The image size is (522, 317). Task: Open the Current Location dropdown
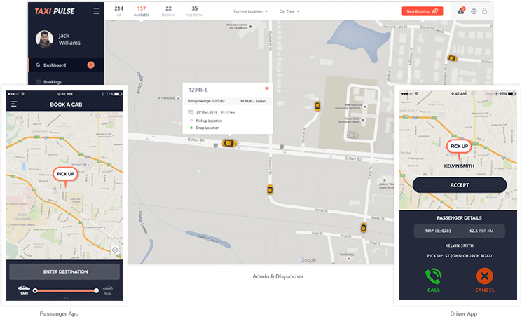click(x=250, y=11)
